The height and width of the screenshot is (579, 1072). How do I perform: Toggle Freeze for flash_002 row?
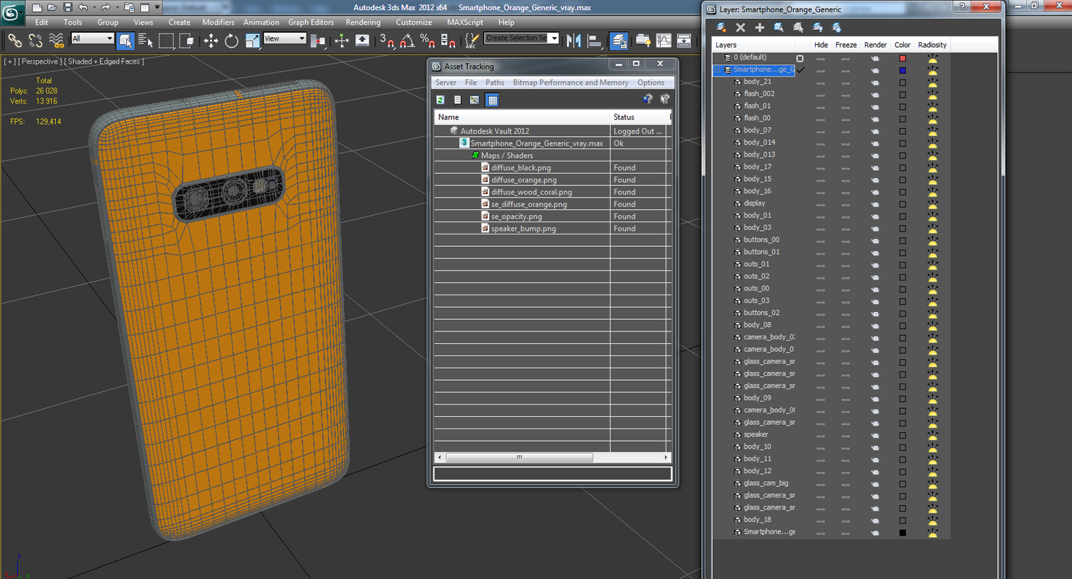point(845,94)
